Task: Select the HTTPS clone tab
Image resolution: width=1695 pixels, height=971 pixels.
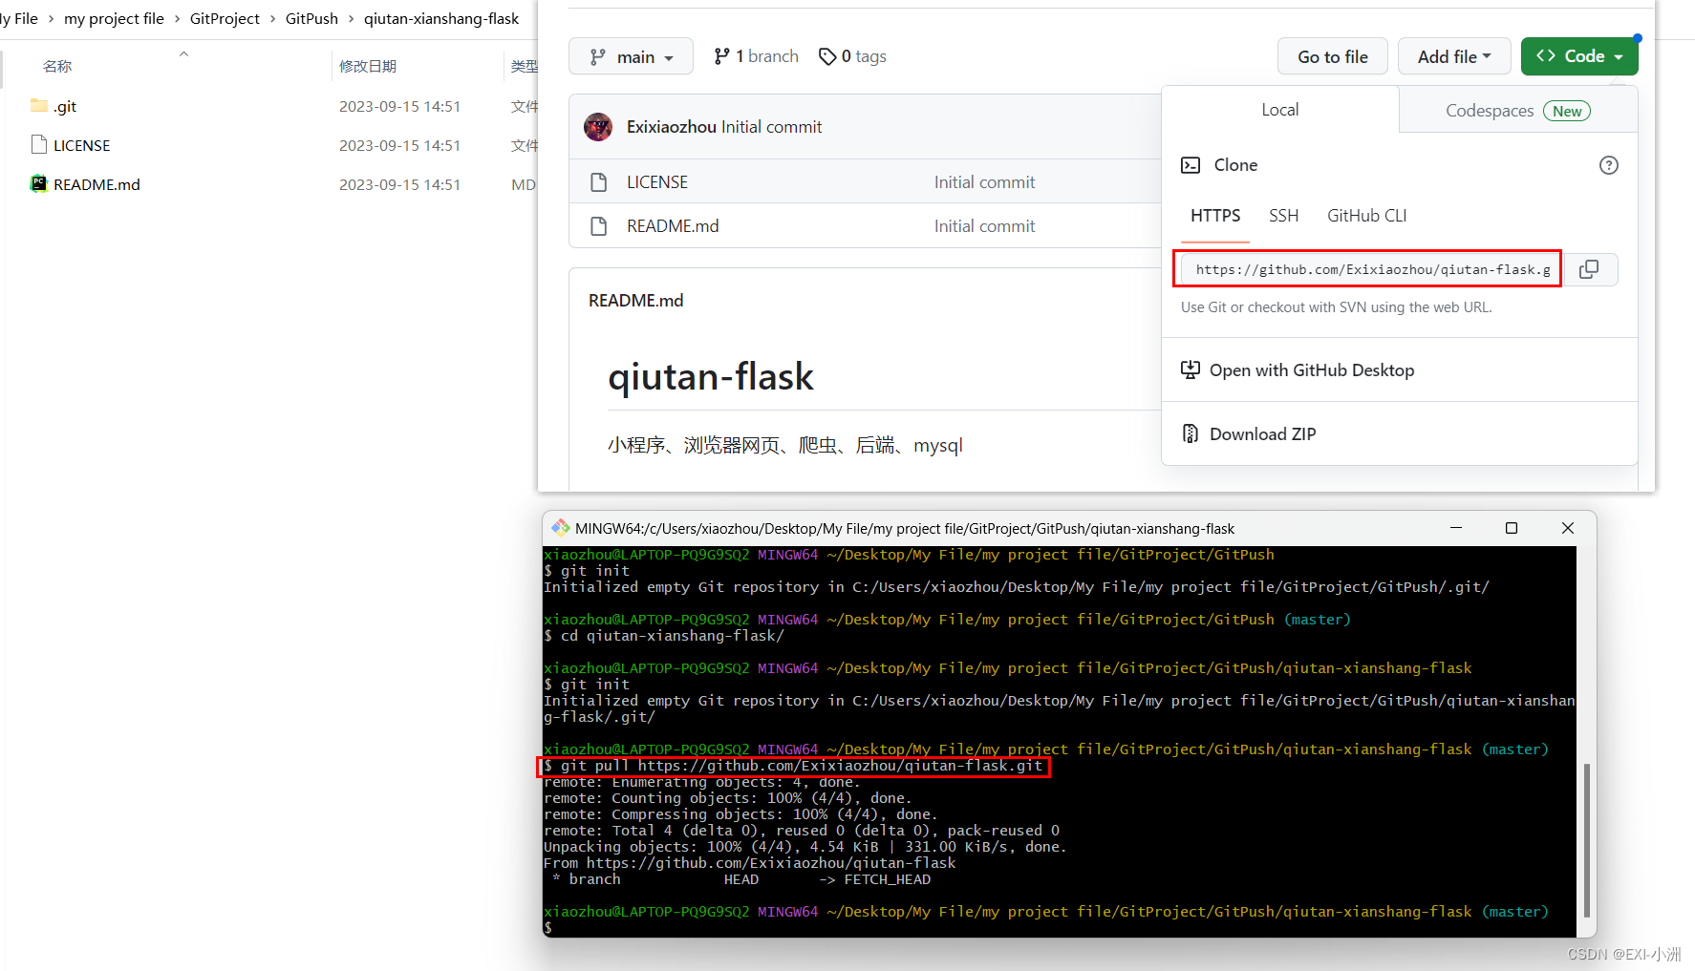Action: pyautogui.click(x=1215, y=216)
